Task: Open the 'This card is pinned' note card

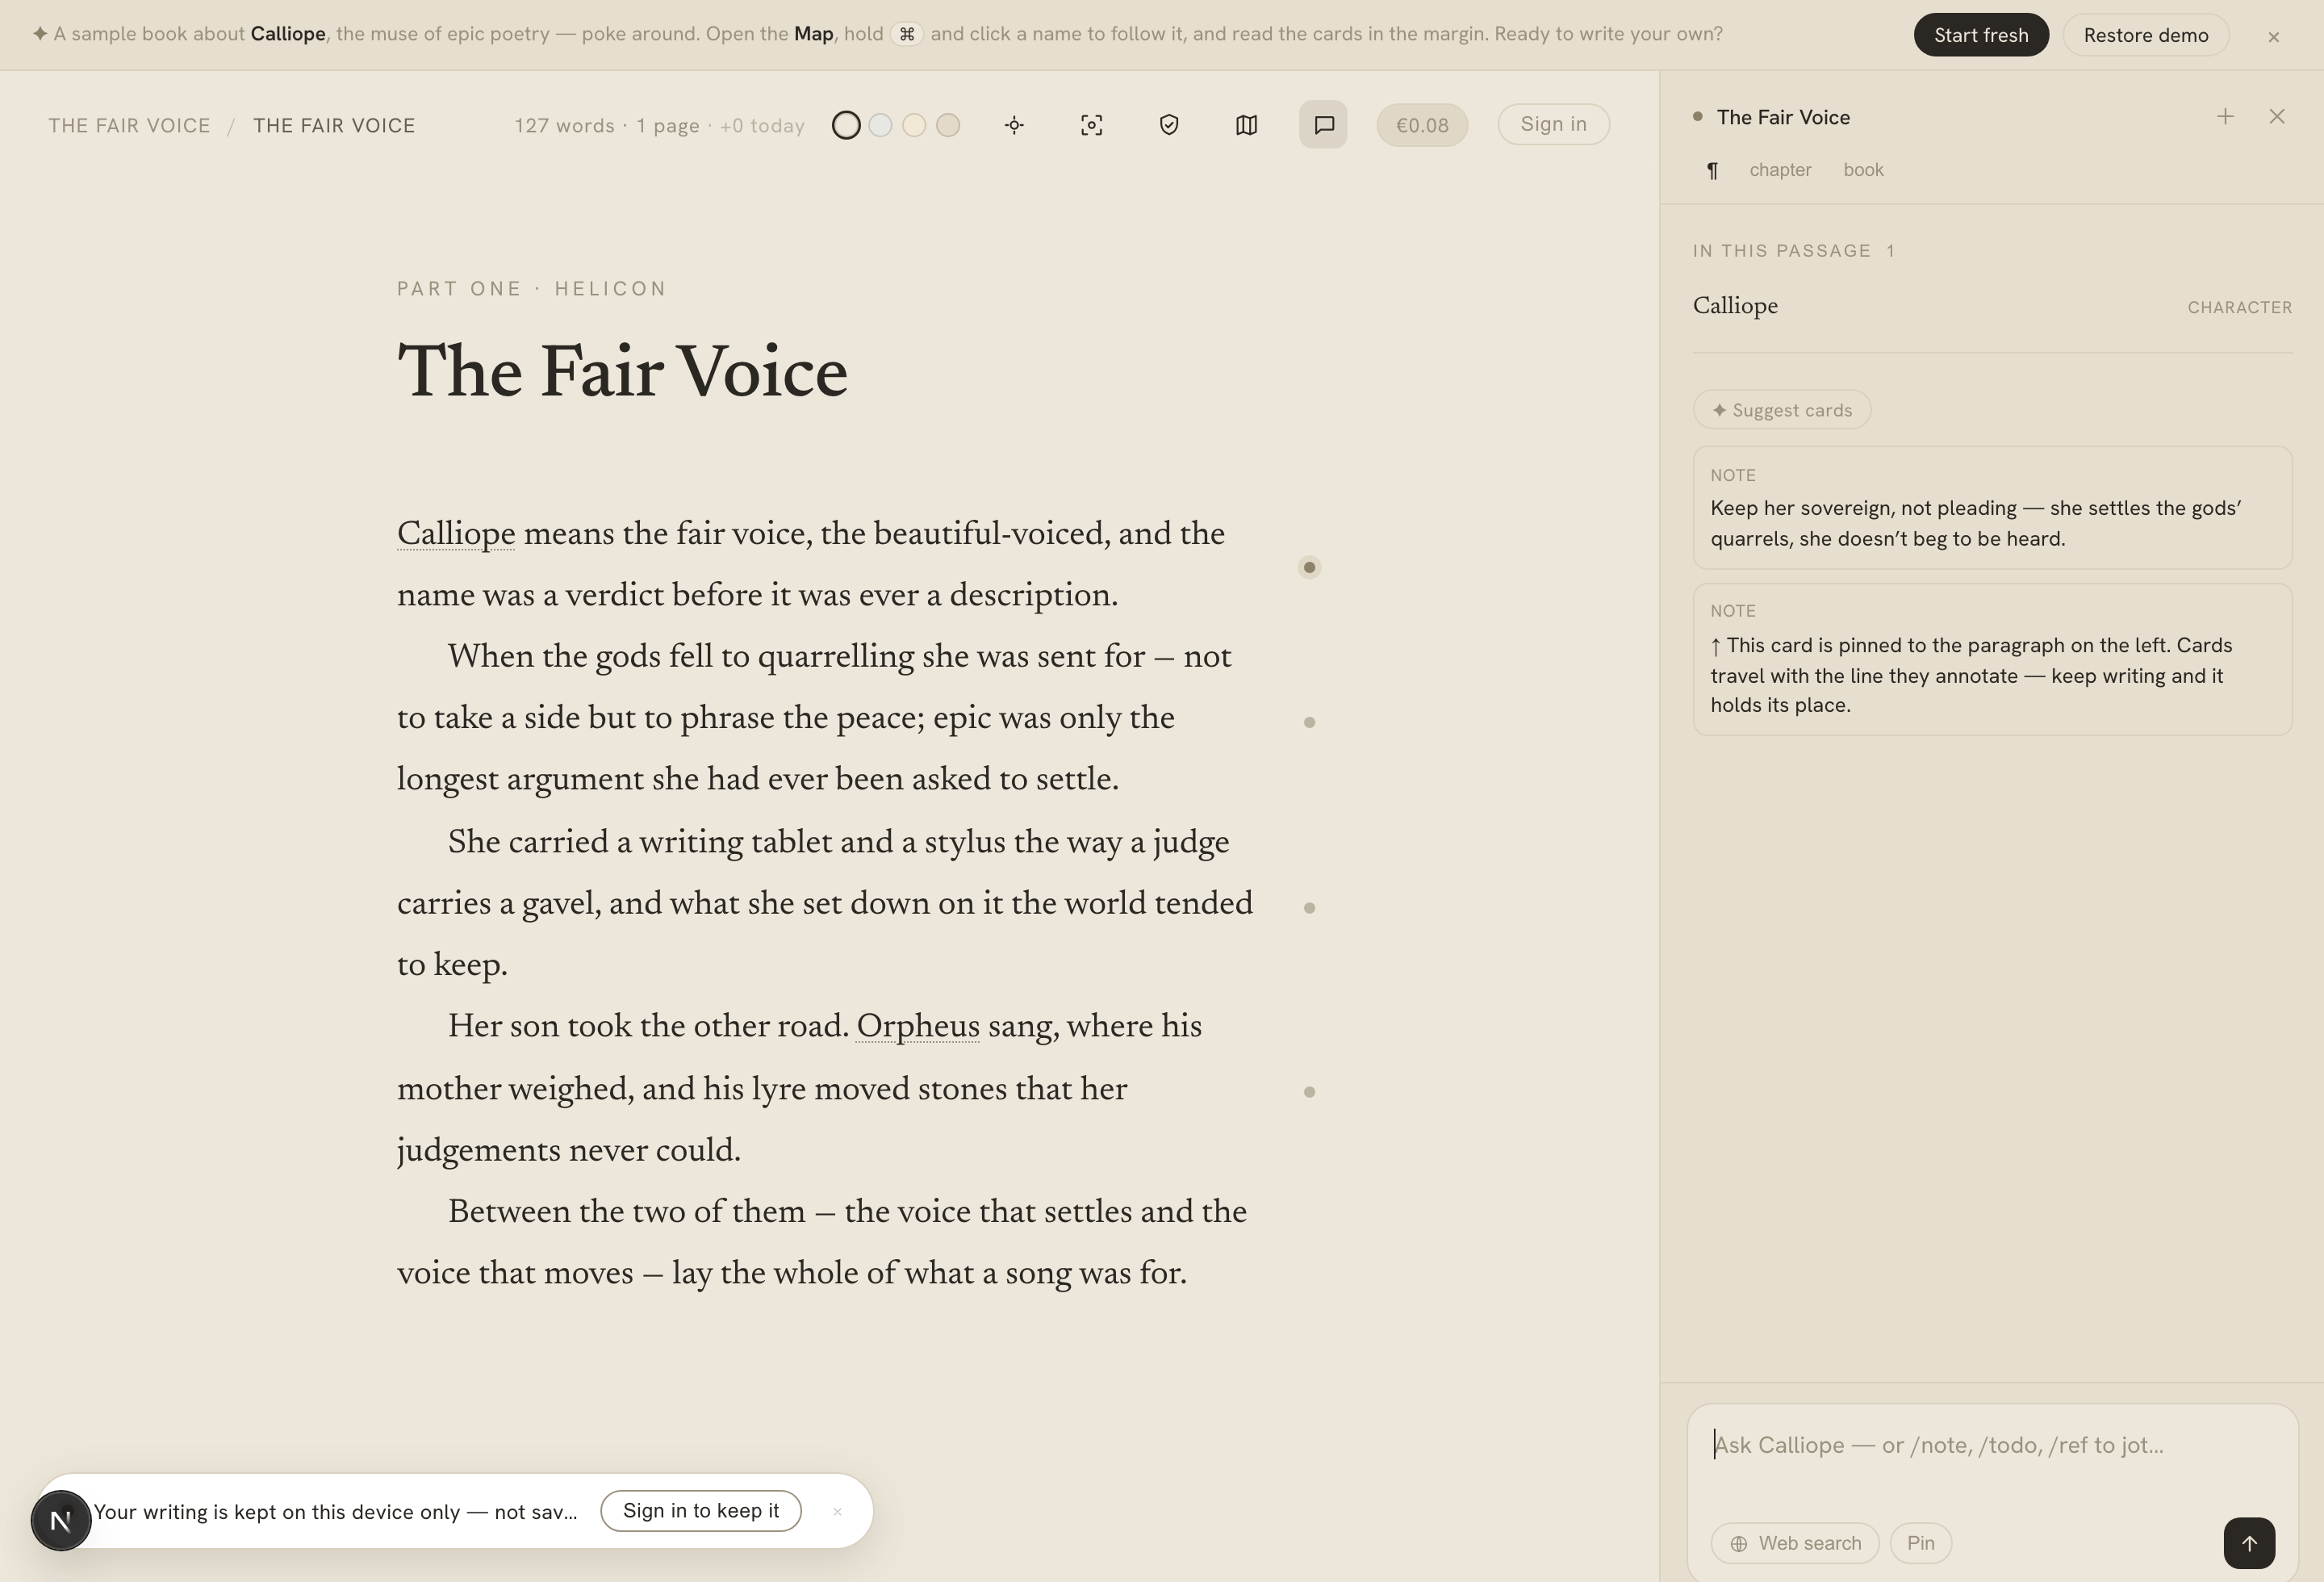Action: pos(1992,660)
